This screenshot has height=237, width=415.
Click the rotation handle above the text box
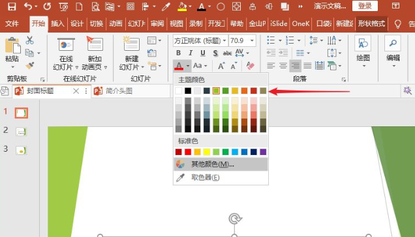pos(234,219)
